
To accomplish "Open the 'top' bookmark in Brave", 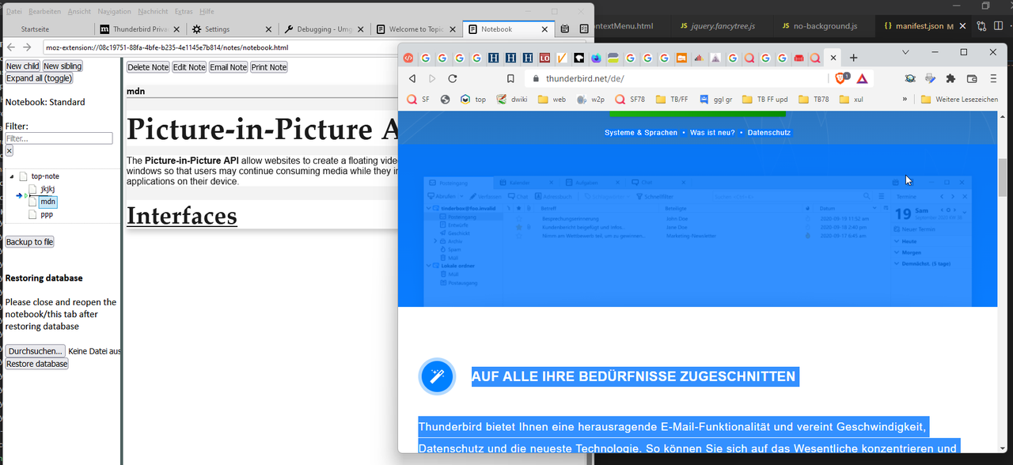I will [473, 100].
